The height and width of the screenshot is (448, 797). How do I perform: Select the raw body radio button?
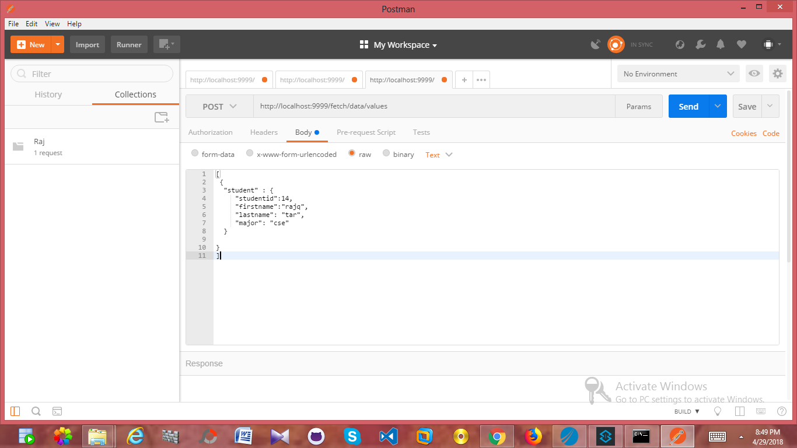coord(352,153)
